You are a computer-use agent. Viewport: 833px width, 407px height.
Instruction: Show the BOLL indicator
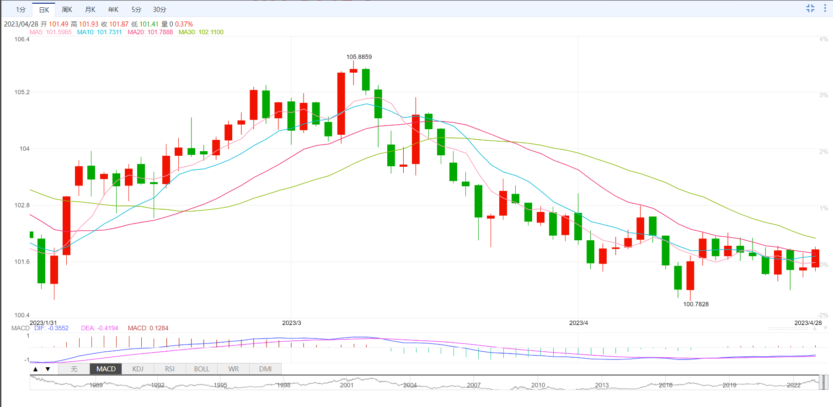click(202, 369)
